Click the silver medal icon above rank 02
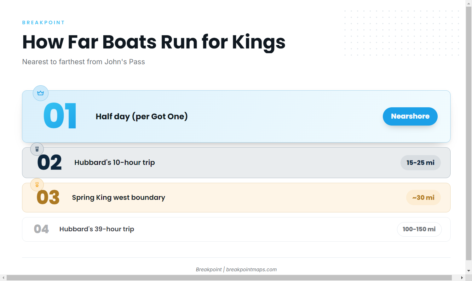Viewport: 472px width, 281px height. [x=37, y=149]
